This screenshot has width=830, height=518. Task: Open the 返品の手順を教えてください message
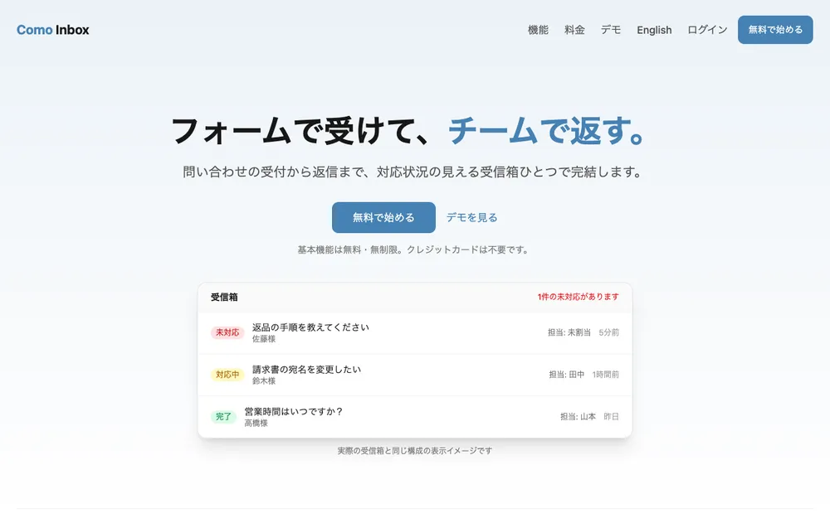click(x=310, y=327)
